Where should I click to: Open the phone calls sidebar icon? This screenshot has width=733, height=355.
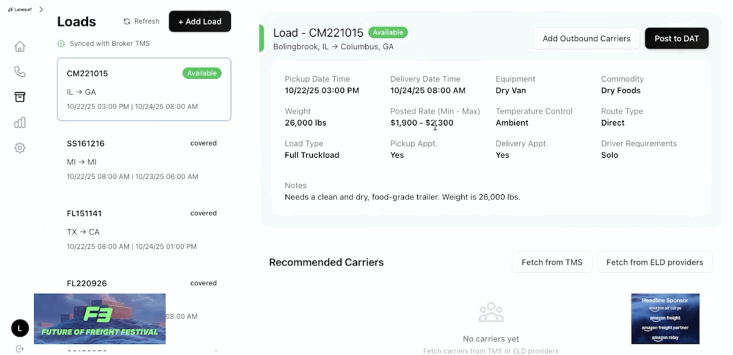click(20, 72)
